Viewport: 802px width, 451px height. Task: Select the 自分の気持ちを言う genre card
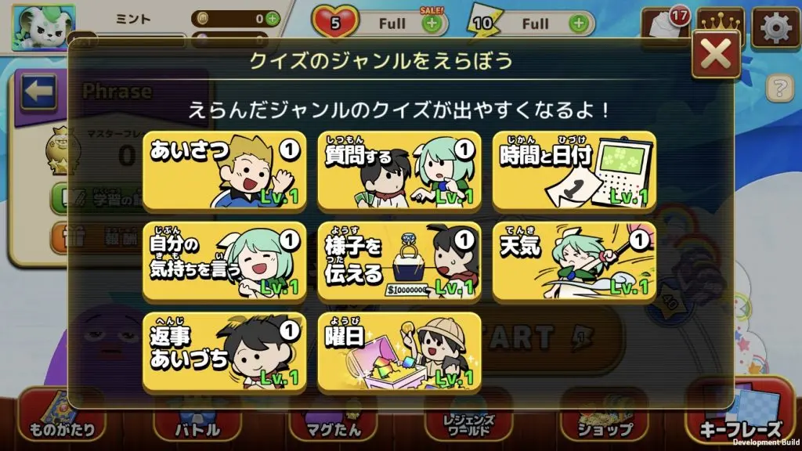click(x=225, y=262)
